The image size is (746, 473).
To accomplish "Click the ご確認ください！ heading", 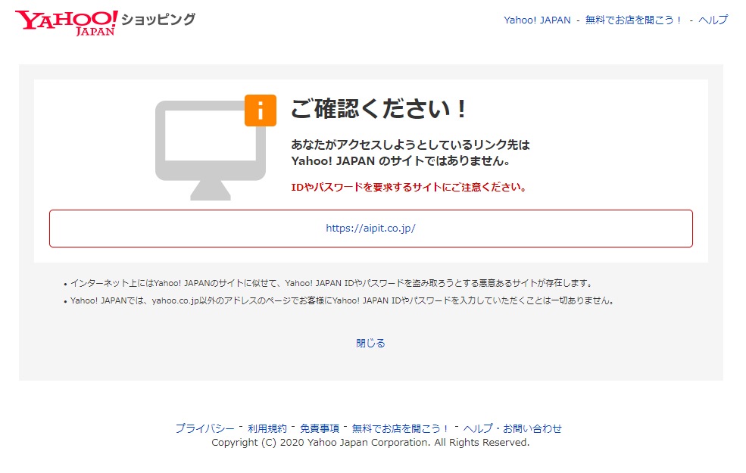I will (379, 109).
